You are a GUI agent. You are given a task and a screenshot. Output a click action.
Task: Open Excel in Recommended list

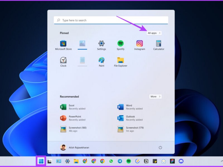click(x=73, y=107)
